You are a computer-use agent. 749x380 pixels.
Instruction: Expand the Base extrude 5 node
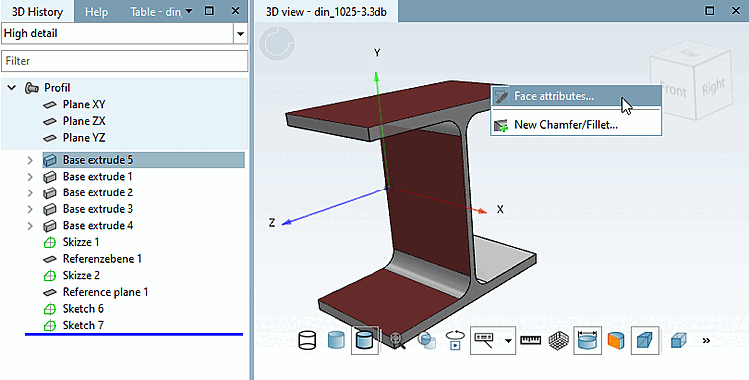(x=30, y=160)
